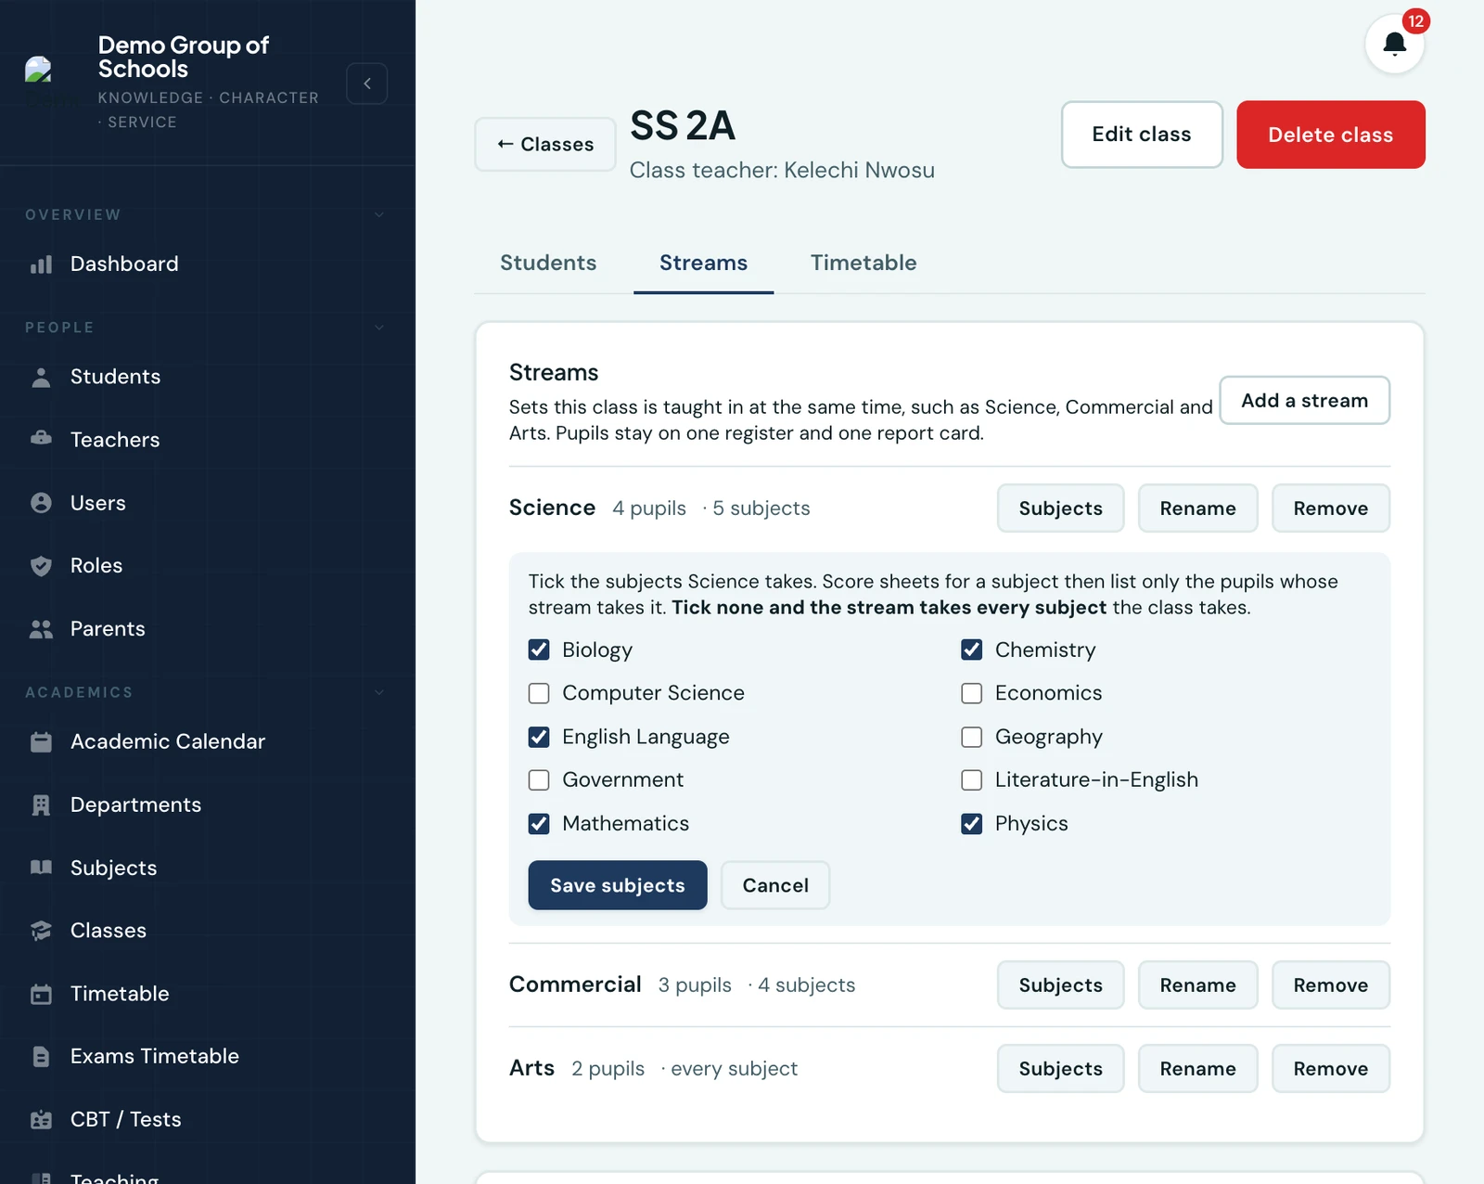
Task: Click the Classes graduation cap icon
Action: pos(41,931)
